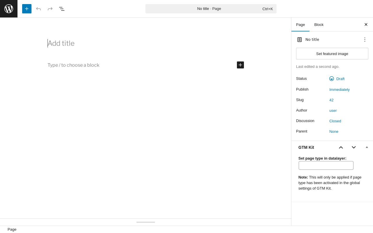Open page actions three-dot menu
The width and height of the screenshot is (373, 233).
(365, 40)
